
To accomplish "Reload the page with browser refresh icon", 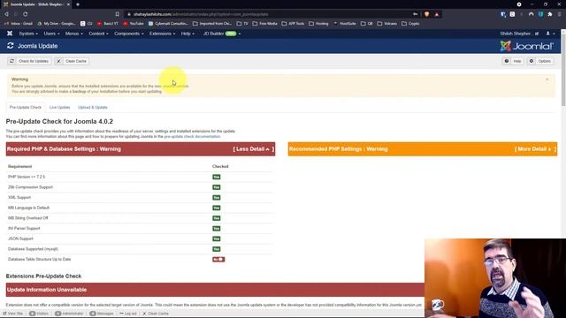I will (26, 14).
